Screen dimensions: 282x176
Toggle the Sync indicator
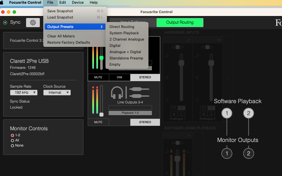click(x=5, y=23)
